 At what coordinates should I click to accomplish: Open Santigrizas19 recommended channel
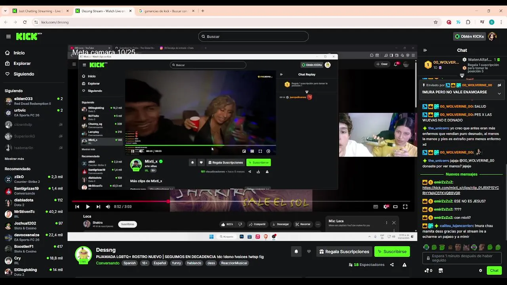pos(33,191)
